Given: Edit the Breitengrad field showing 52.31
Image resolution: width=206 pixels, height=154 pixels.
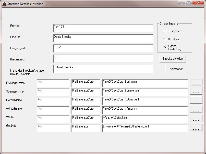Looking at the screenshot, I should (x=103, y=59).
